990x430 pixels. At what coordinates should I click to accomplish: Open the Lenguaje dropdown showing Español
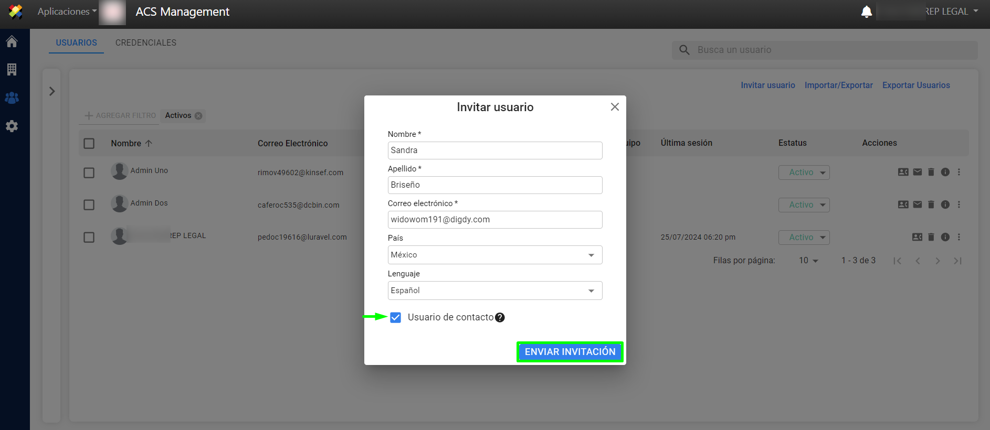click(x=494, y=291)
